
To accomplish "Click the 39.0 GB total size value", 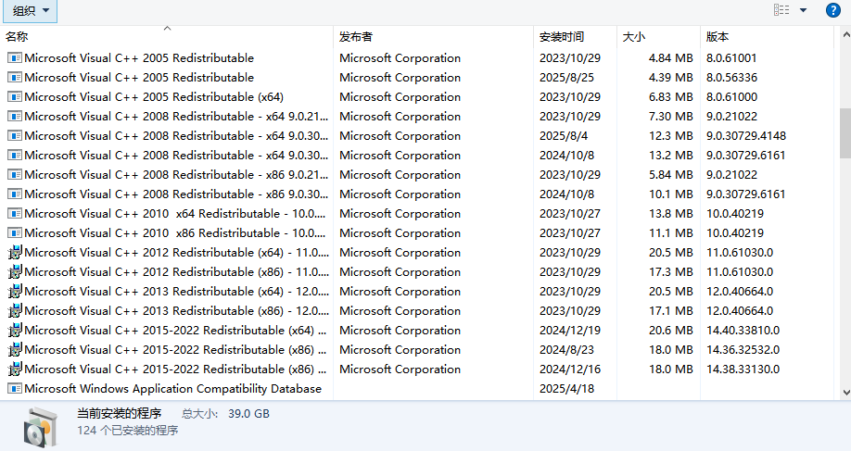I will (x=248, y=414).
